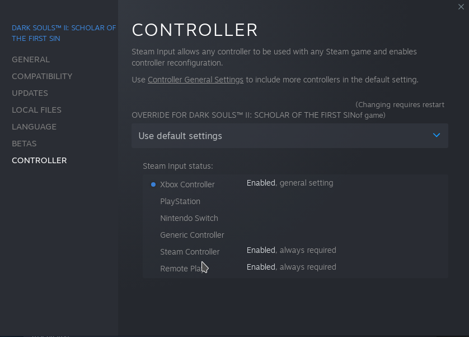The image size is (469, 337).
Task: Click the dropdown chevron arrow icon
Action: click(437, 136)
